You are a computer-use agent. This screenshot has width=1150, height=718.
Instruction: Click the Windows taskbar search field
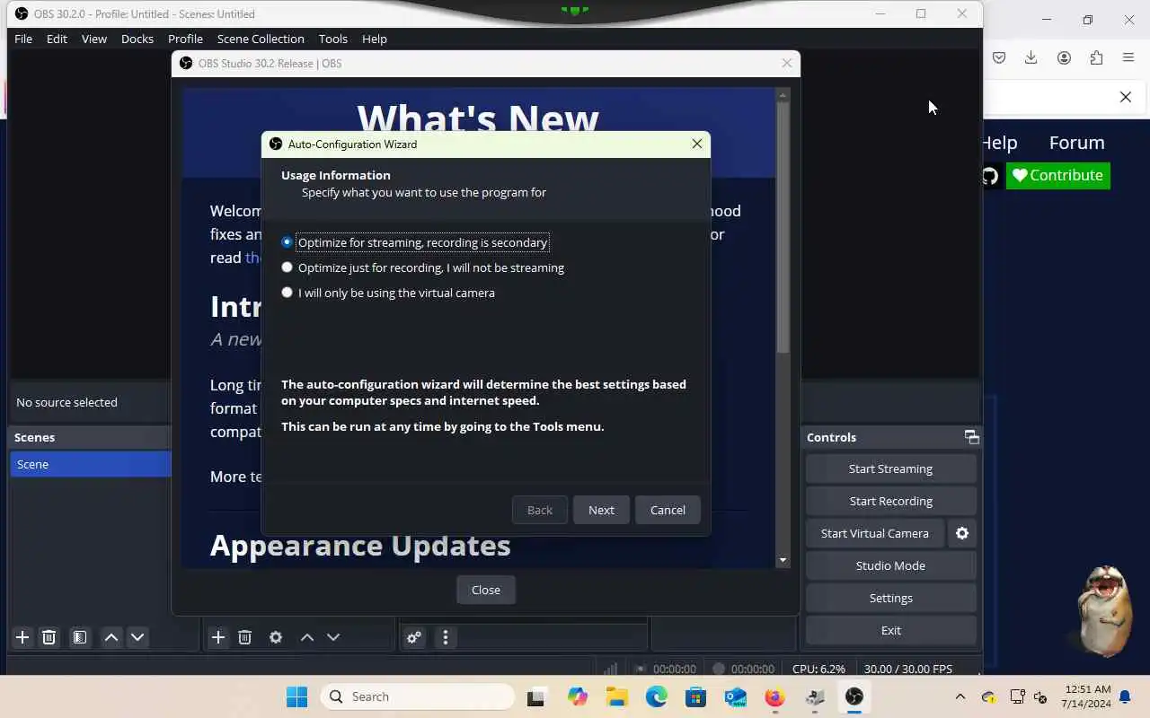click(x=418, y=696)
